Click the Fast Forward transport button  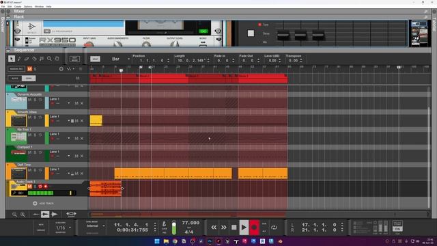pos(224,228)
